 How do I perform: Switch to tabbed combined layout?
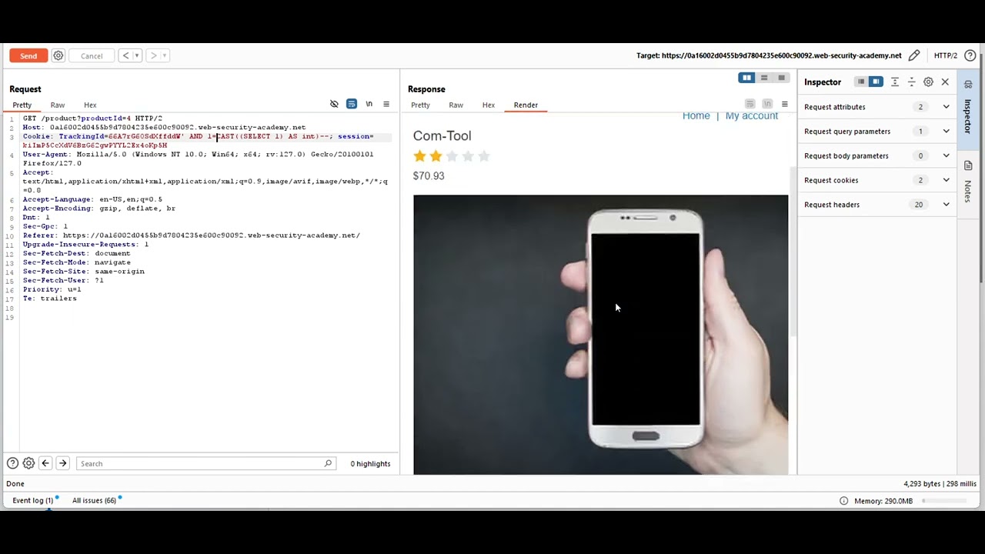tap(781, 78)
